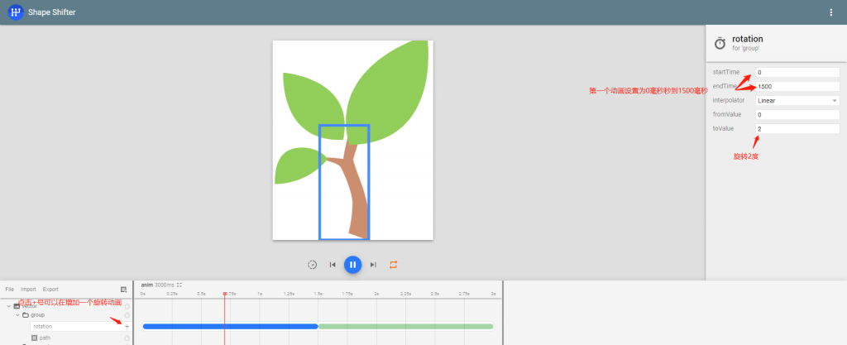Toggle slow motion playback icon
Image resolution: width=847 pixels, height=345 pixels.
click(x=312, y=265)
